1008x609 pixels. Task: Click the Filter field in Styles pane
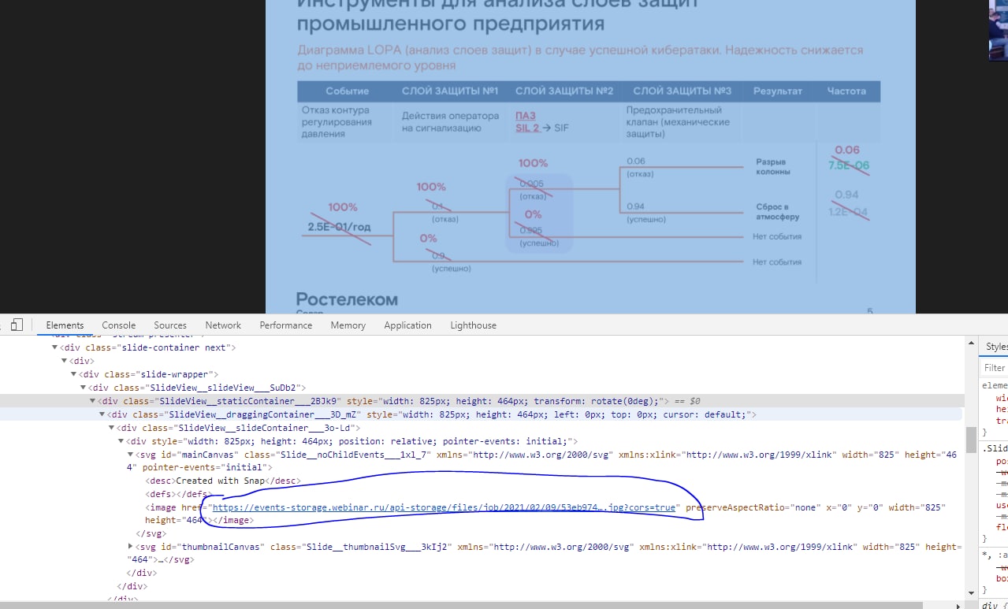995,367
